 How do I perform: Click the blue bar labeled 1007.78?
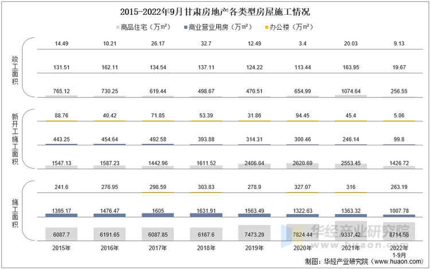[399, 216]
